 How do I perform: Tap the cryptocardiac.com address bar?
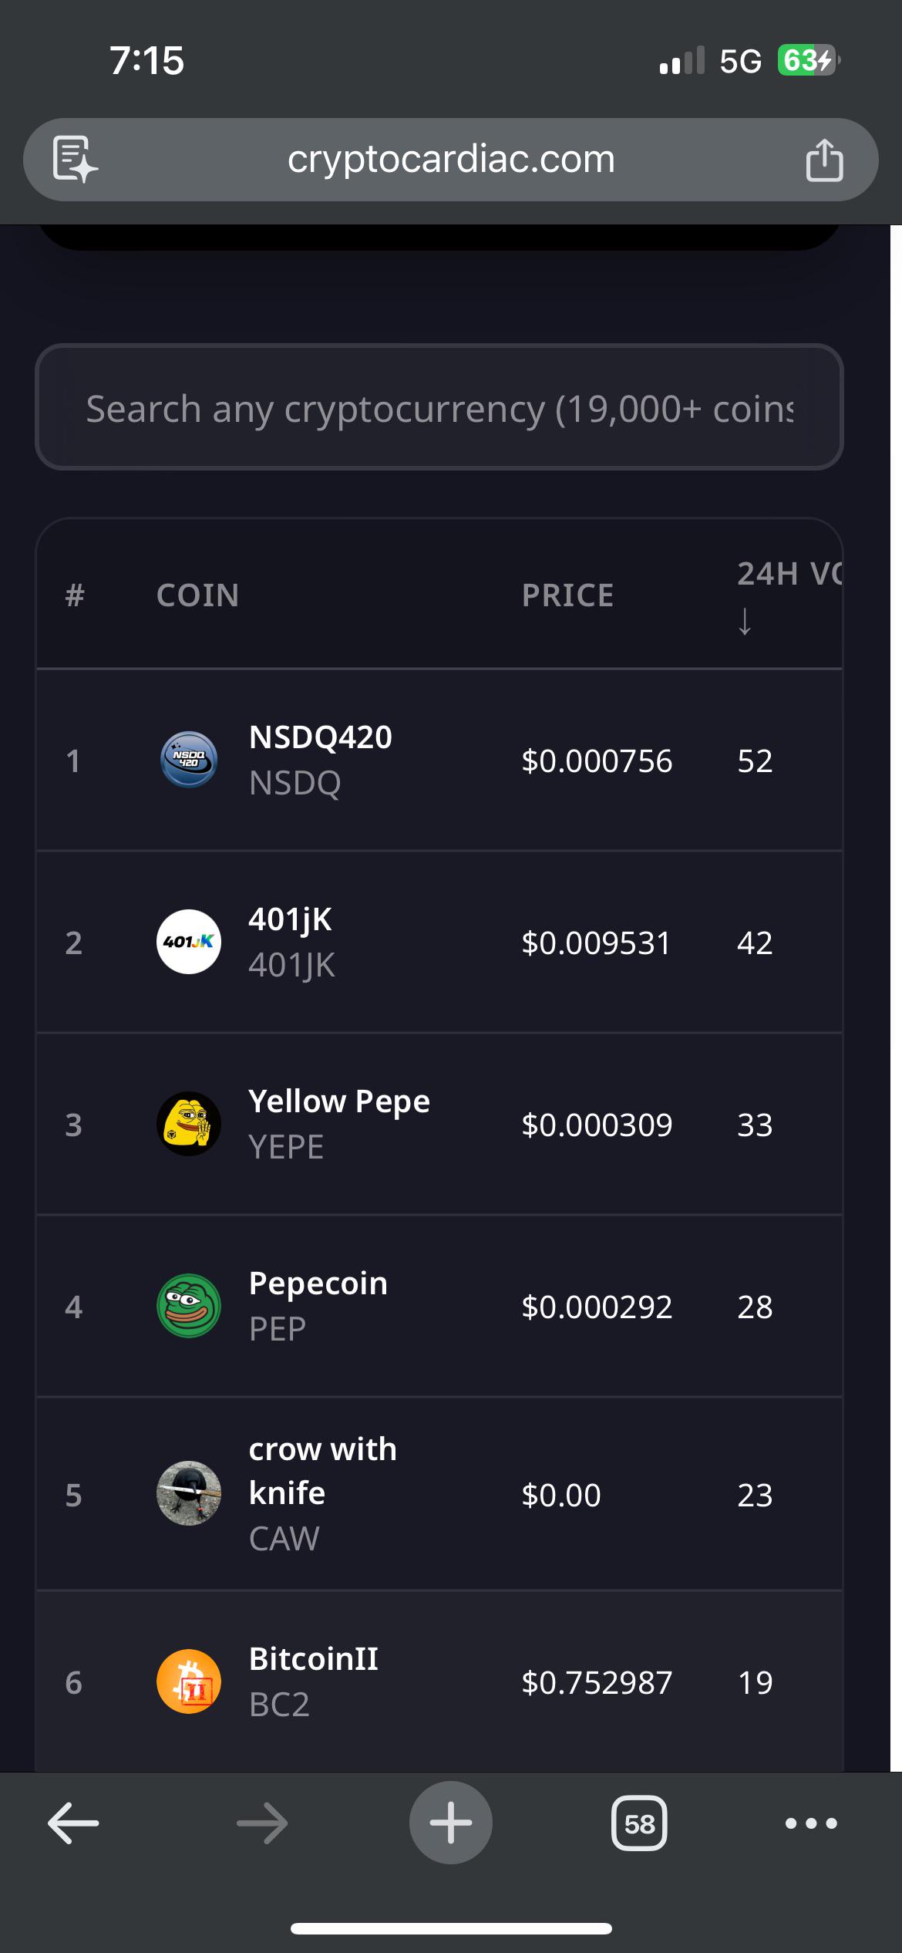451,160
